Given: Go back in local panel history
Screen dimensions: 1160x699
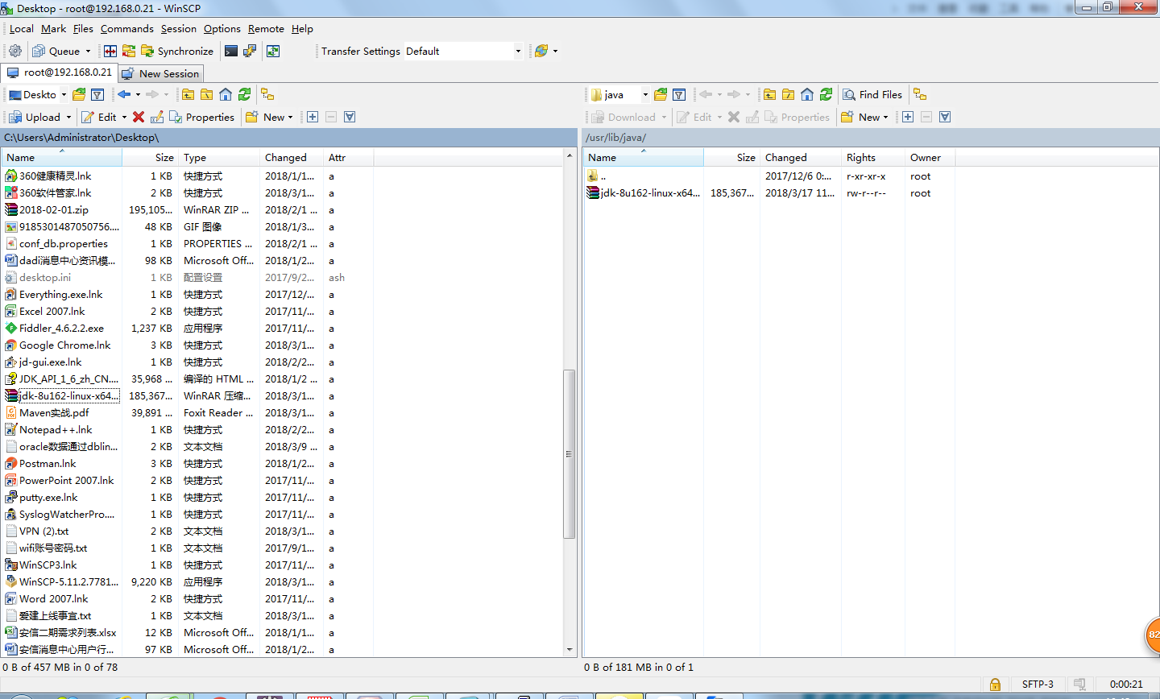Looking at the screenshot, I should click(124, 94).
